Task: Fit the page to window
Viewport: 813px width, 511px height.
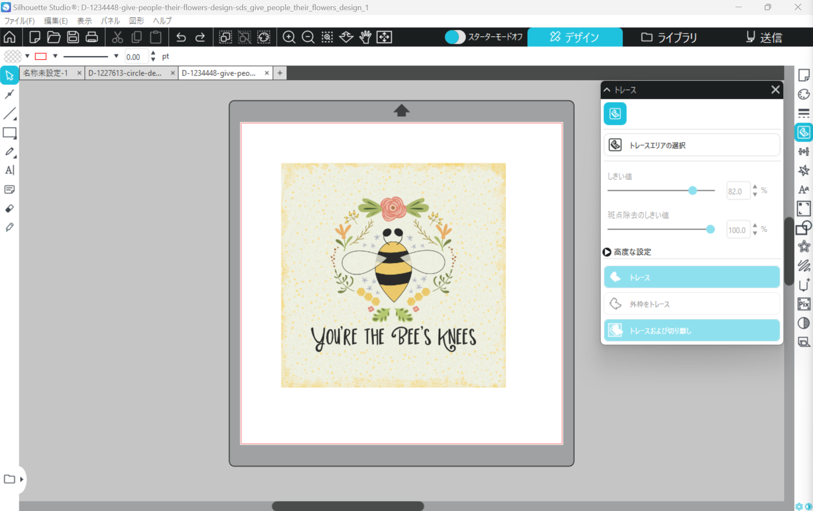Action: 384,37
